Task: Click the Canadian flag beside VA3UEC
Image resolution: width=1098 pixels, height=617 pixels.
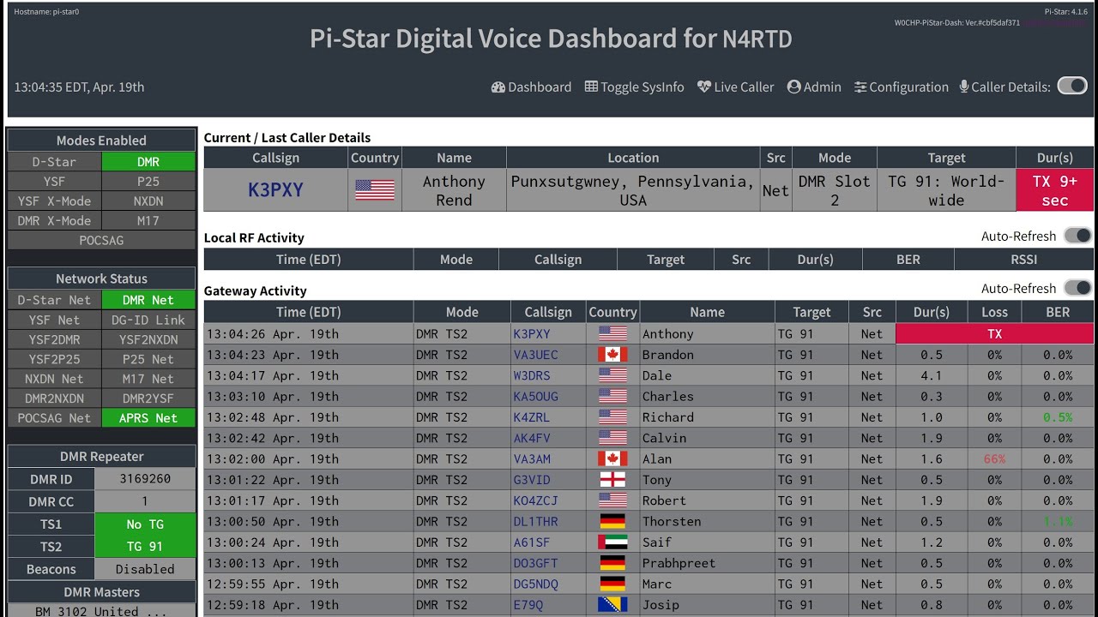Action: tap(612, 354)
